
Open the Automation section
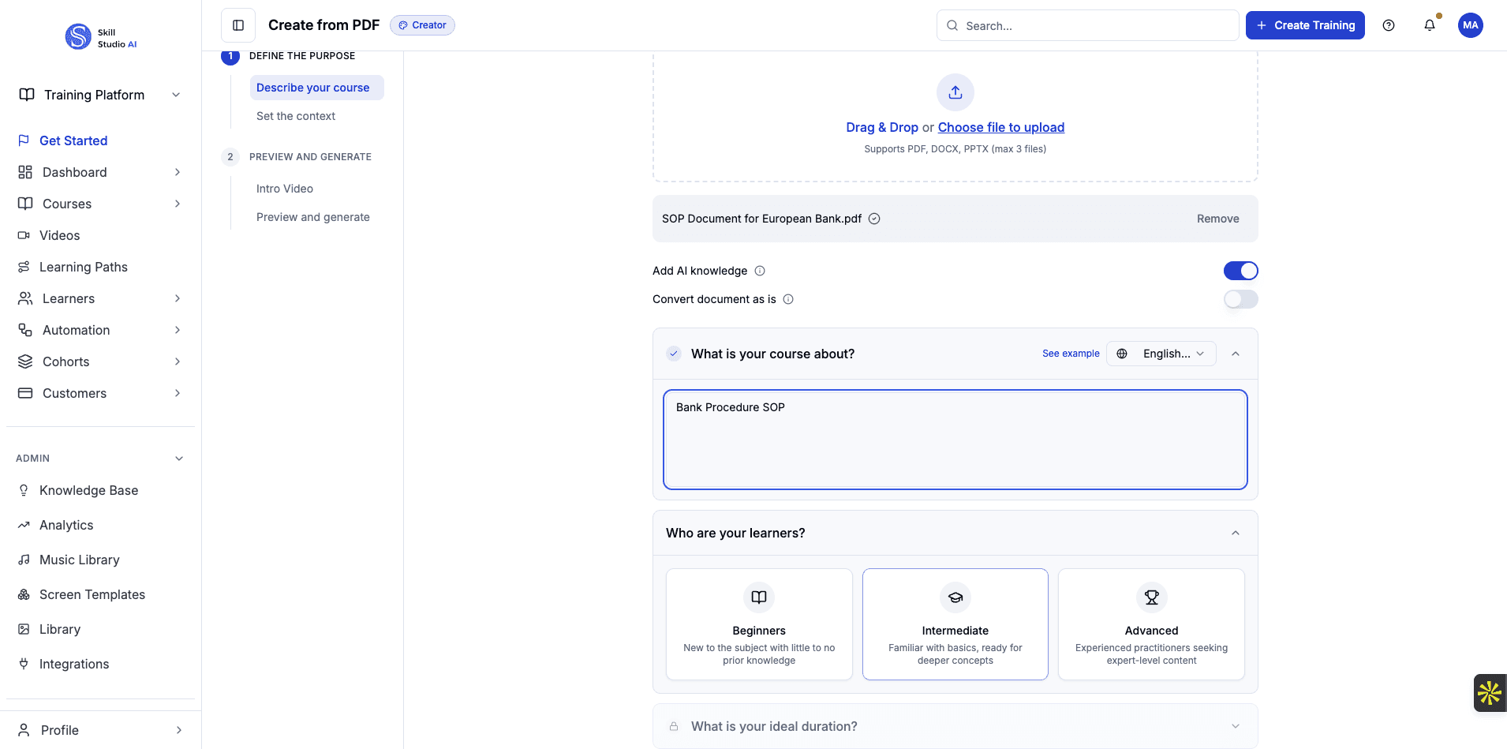[x=74, y=330]
